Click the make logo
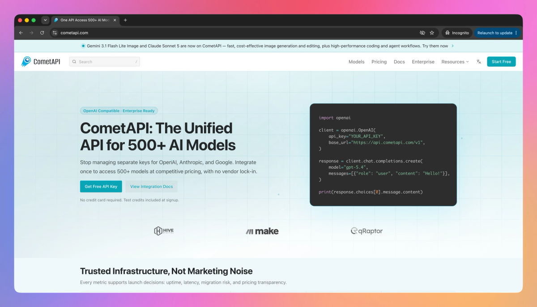The height and width of the screenshot is (307, 537). (262, 231)
